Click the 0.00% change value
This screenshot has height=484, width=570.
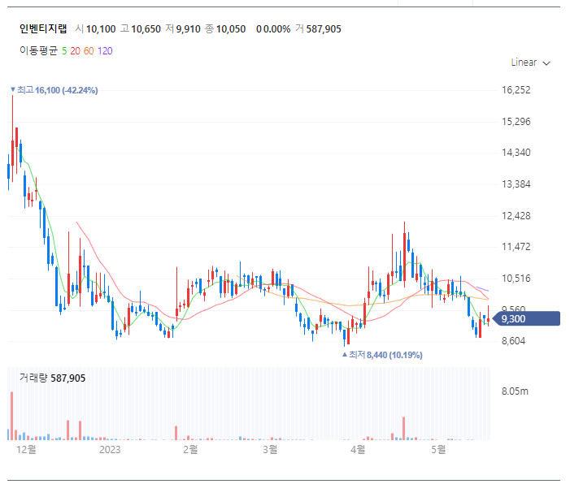click(276, 29)
